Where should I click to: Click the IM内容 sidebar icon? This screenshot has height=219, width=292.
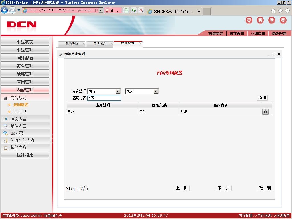pos(5,133)
